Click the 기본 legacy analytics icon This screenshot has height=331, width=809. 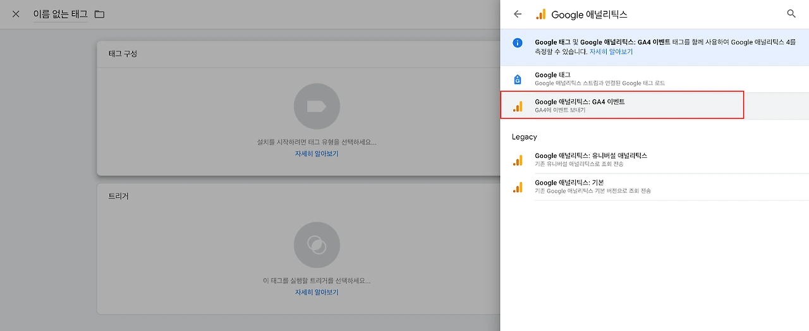click(x=518, y=187)
